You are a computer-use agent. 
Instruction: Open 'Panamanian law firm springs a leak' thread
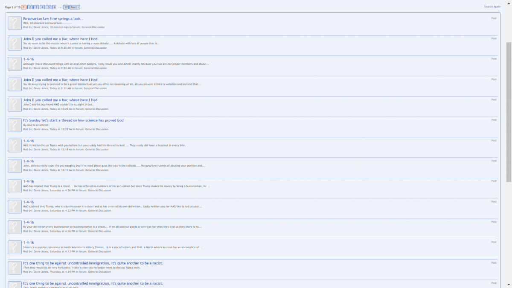click(x=53, y=18)
